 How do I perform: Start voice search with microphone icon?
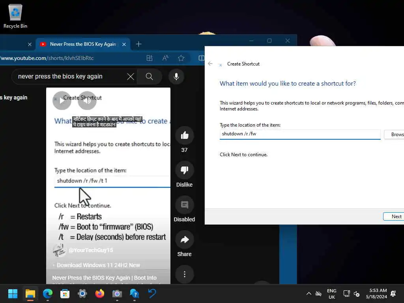pos(176,77)
